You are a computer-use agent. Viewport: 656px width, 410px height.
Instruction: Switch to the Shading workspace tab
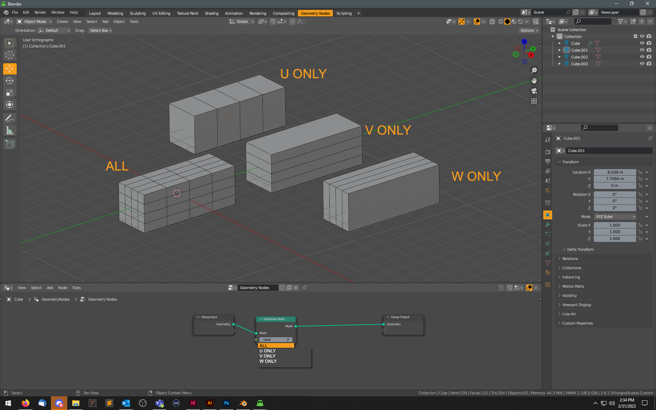[x=211, y=13]
